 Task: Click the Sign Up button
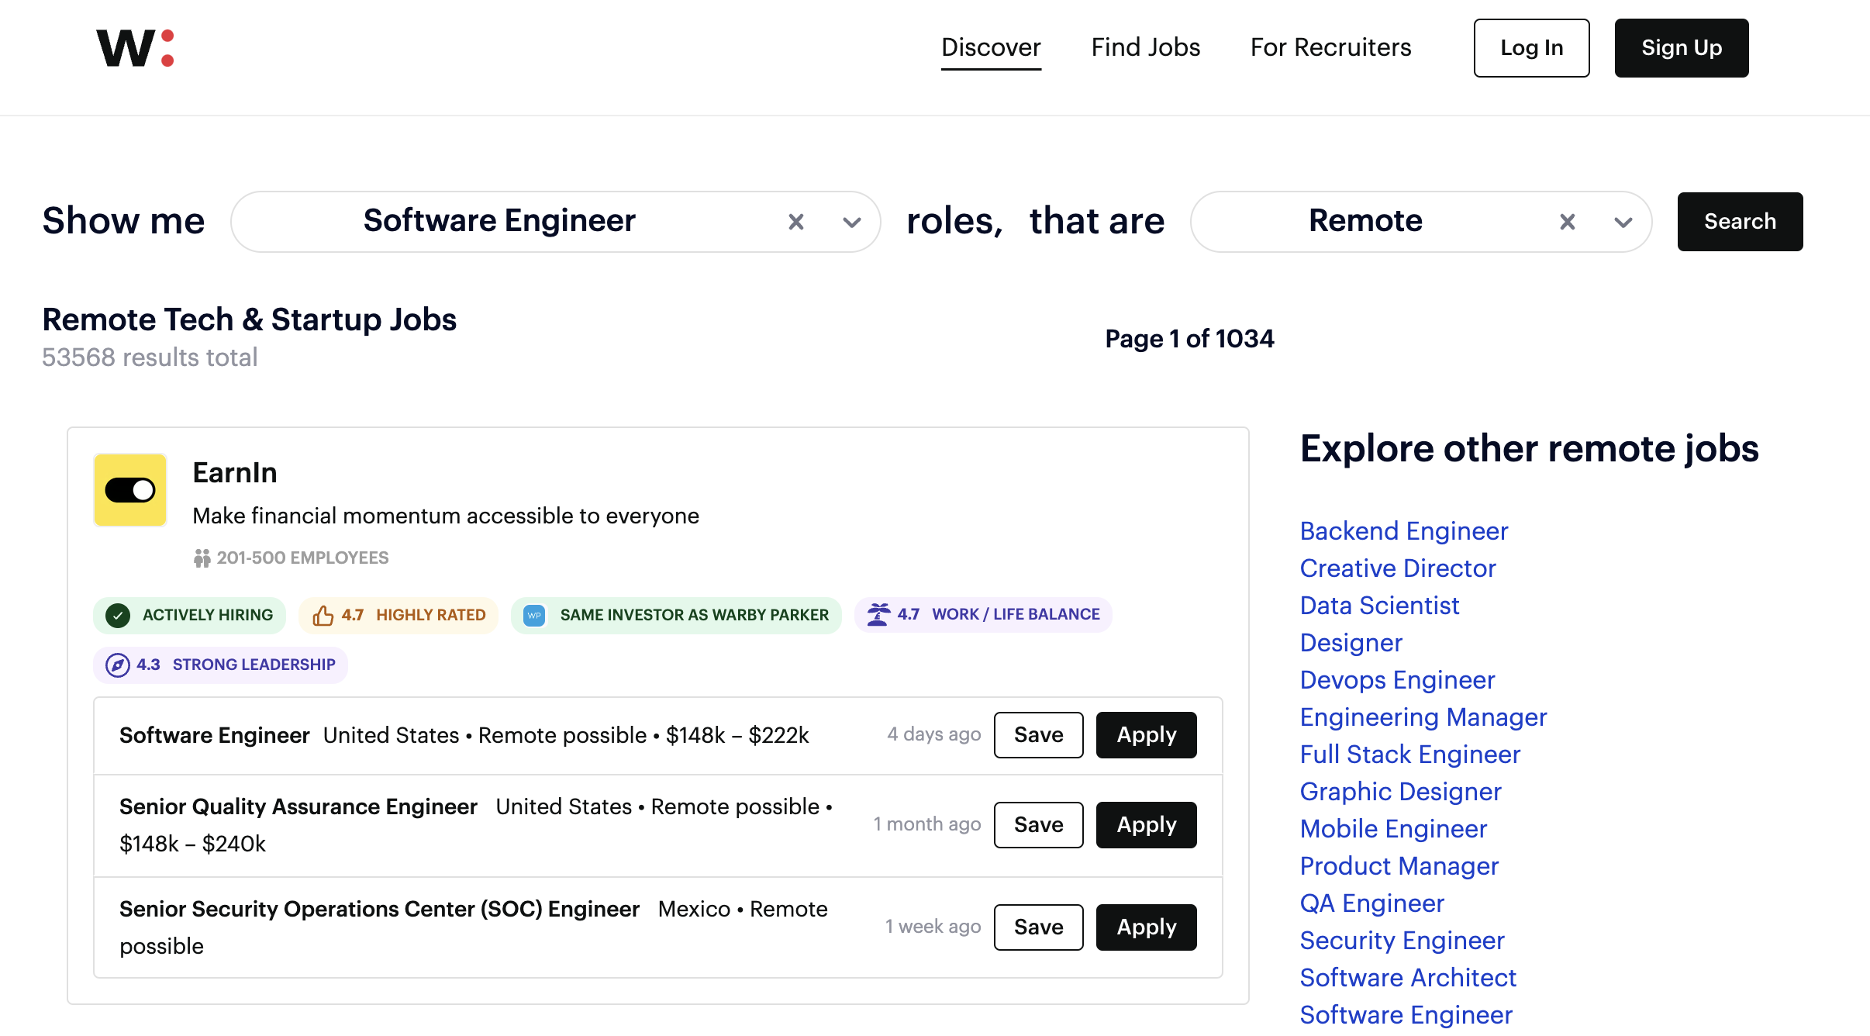point(1681,48)
